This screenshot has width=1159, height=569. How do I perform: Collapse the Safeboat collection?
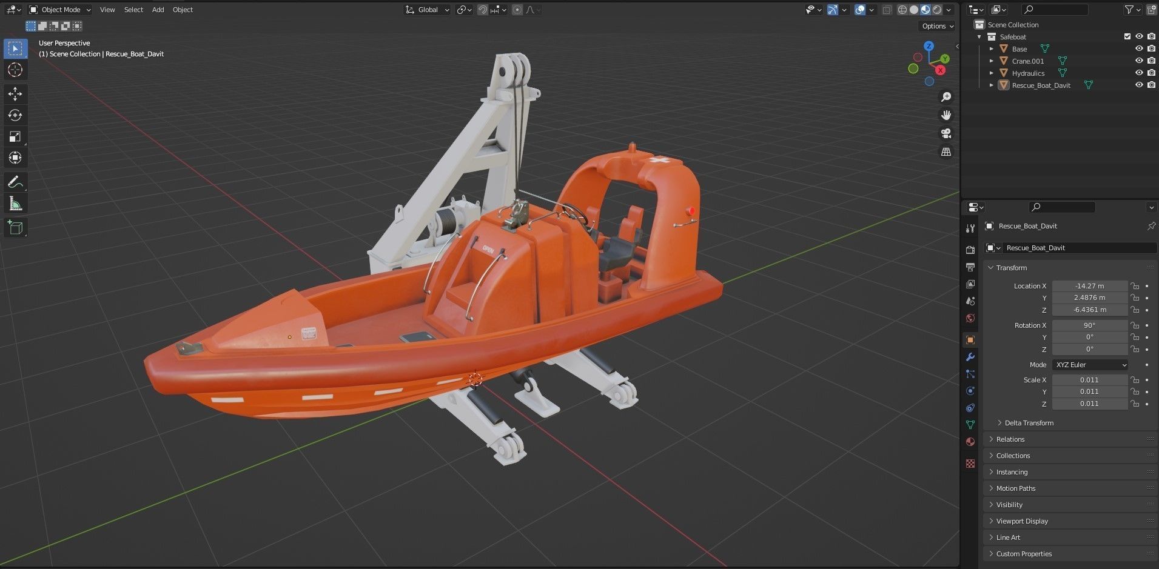[979, 36]
